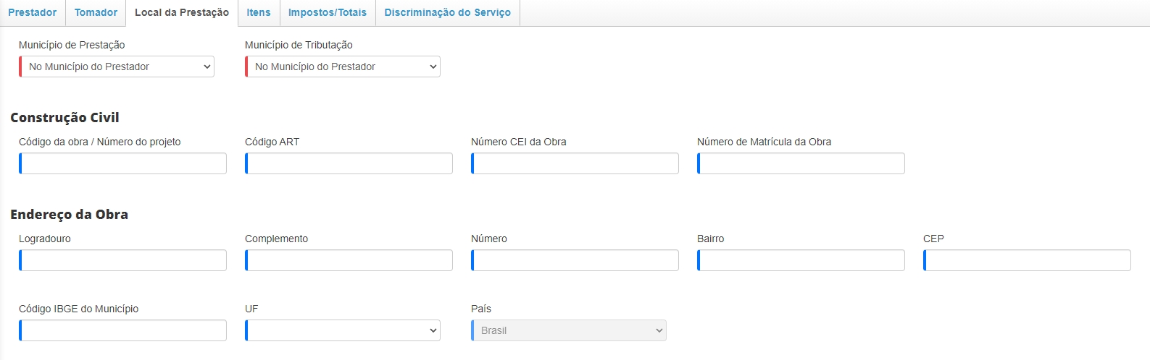Image resolution: width=1150 pixels, height=360 pixels.
Task: Focus the Logradouro input field
Action: [123, 260]
